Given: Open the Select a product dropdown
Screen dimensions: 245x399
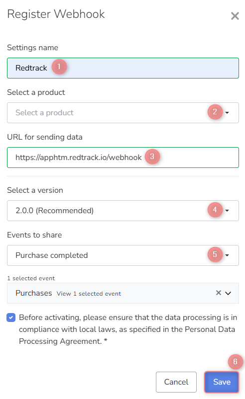Looking at the screenshot, I should pos(123,113).
